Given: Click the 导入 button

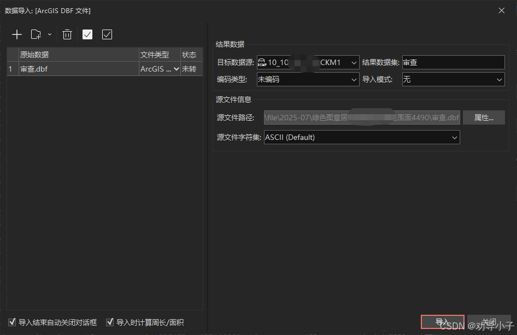Looking at the screenshot, I should 443,322.
